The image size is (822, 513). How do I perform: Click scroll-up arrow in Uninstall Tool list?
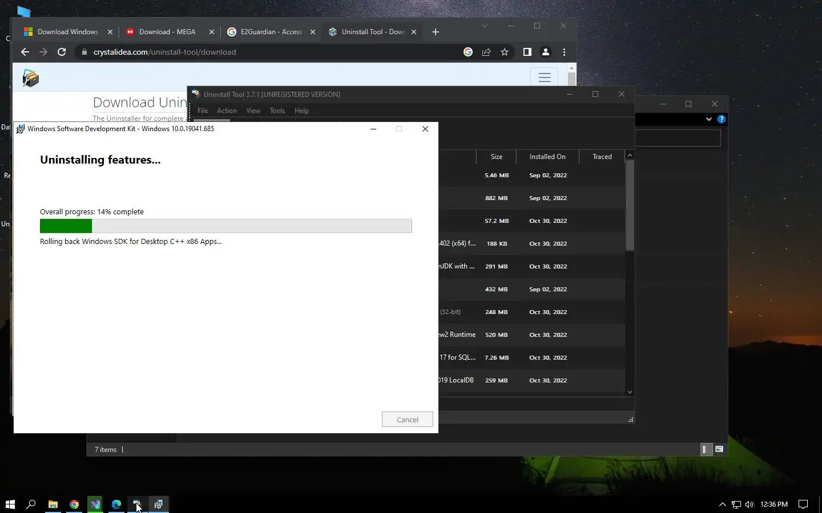[x=630, y=156]
